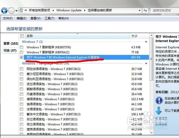Check the 德语语言包 checkbox

pos(21,99)
